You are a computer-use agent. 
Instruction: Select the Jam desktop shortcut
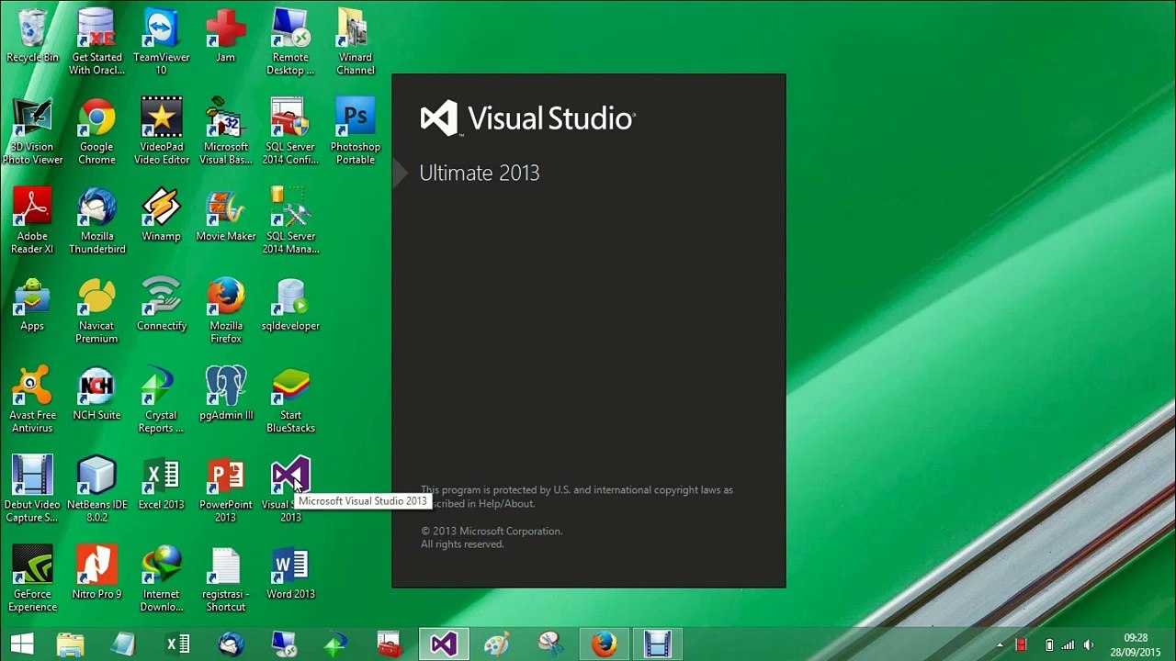(225, 37)
